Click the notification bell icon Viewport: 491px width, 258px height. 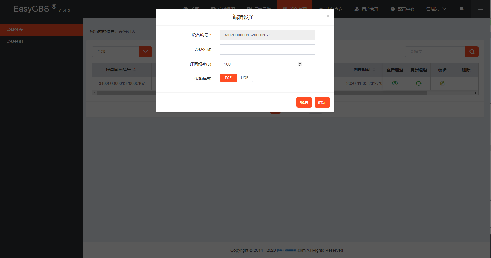[462, 9]
